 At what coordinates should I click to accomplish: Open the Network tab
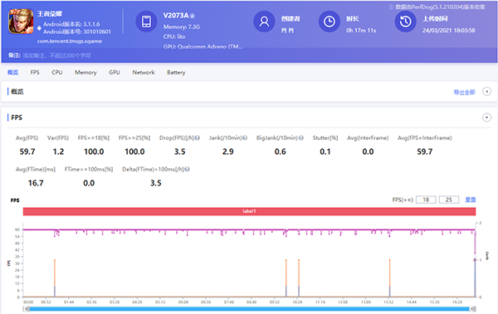click(144, 72)
